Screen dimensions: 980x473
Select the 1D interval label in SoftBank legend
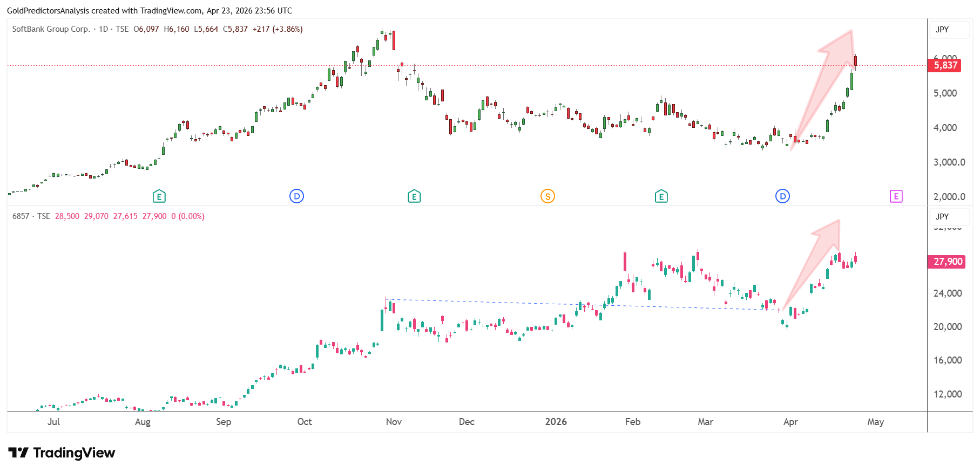pos(104,29)
